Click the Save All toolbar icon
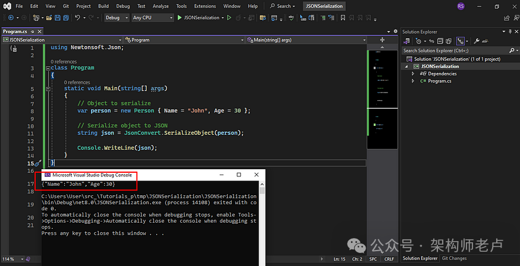Viewport: 520px width, 266px height. click(x=66, y=18)
